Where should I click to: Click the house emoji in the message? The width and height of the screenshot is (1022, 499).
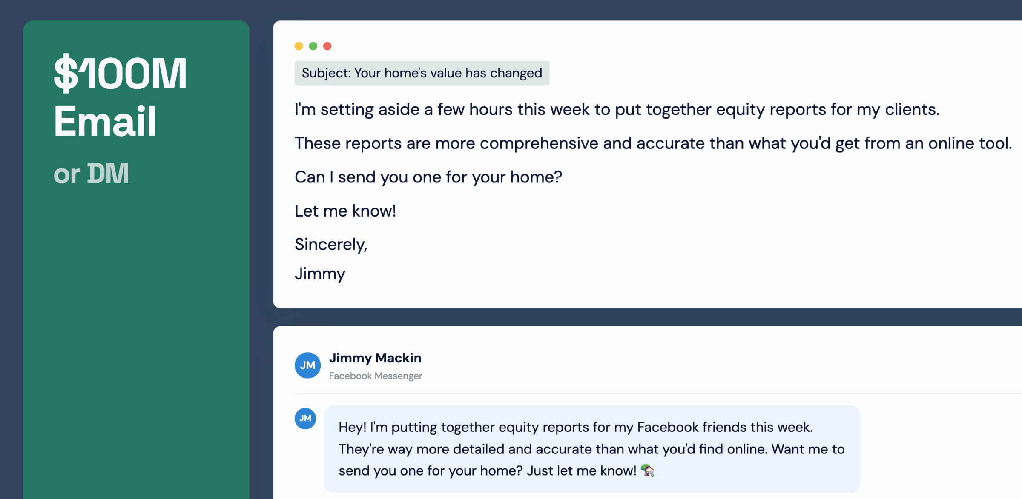(x=647, y=470)
